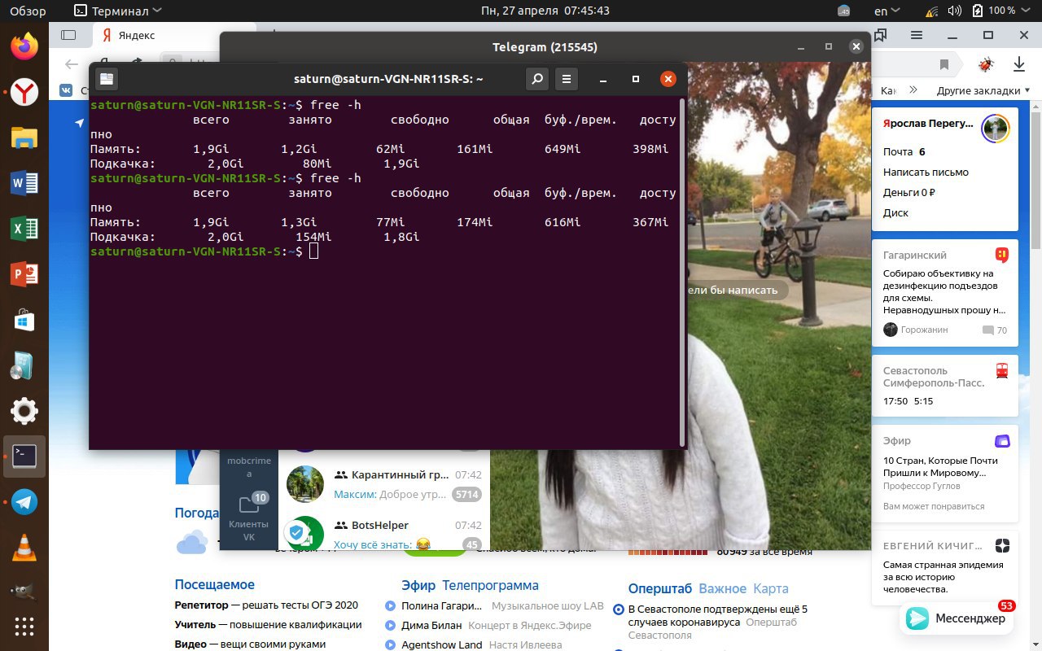Image resolution: width=1042 pixels, height=651 pixels.
Task: Click Написать письмо link
Action: tap(926, 173)
